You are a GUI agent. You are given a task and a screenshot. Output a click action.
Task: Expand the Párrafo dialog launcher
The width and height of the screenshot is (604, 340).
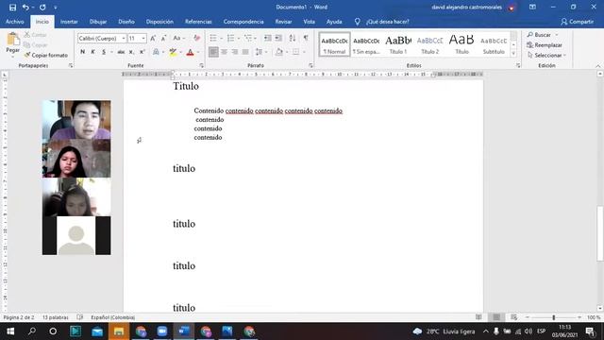coord(310,66)
